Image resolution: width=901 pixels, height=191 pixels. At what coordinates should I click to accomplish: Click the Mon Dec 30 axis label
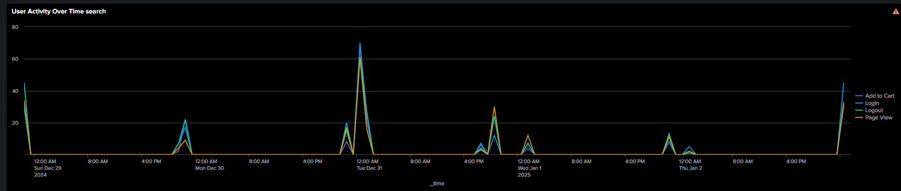click(210, 165)
